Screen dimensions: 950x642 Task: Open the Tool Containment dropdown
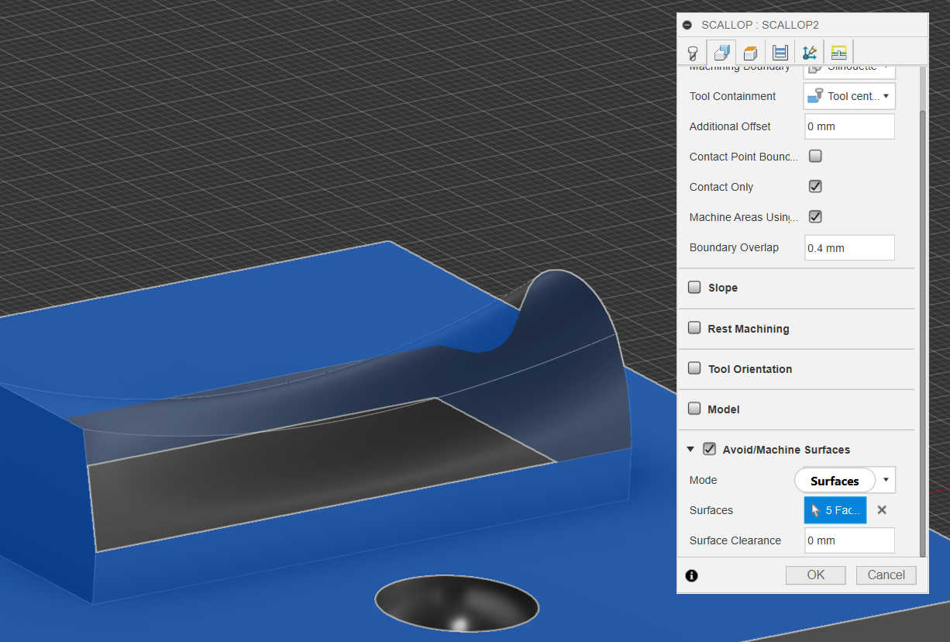[849, 96]
